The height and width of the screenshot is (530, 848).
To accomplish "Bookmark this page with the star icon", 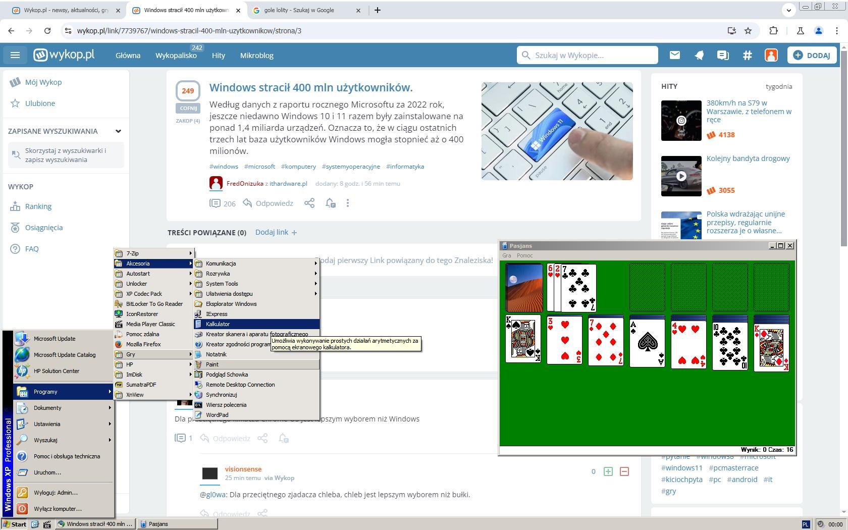I will coord(748,31).
